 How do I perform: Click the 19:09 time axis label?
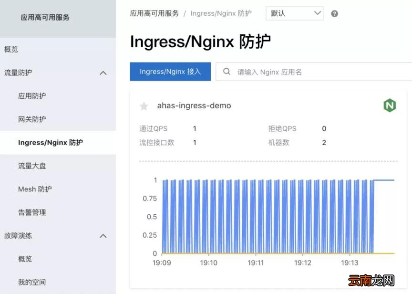pos(162,262)
